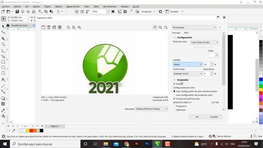Select the Pan hand tool in preview

tap(155, 28)
